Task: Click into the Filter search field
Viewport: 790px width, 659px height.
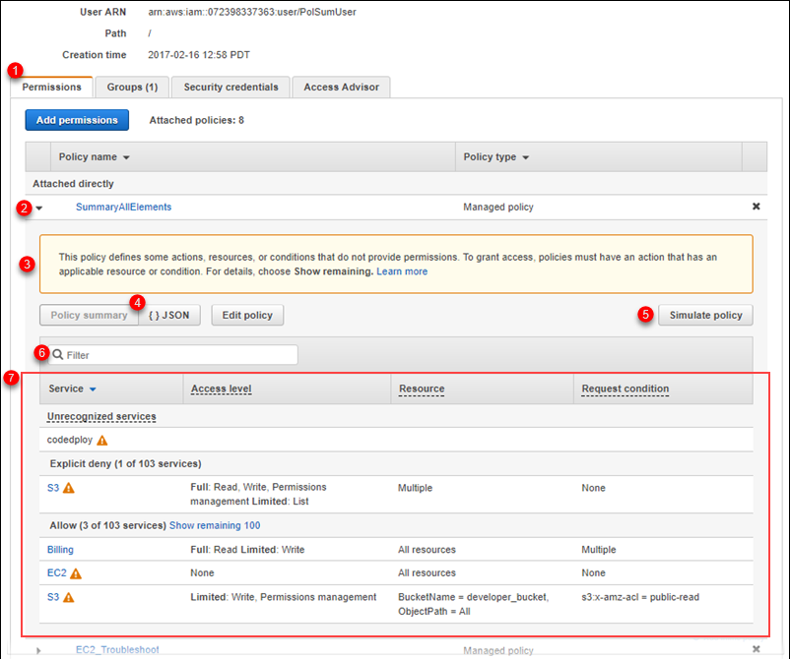Action: click(177, 355)
